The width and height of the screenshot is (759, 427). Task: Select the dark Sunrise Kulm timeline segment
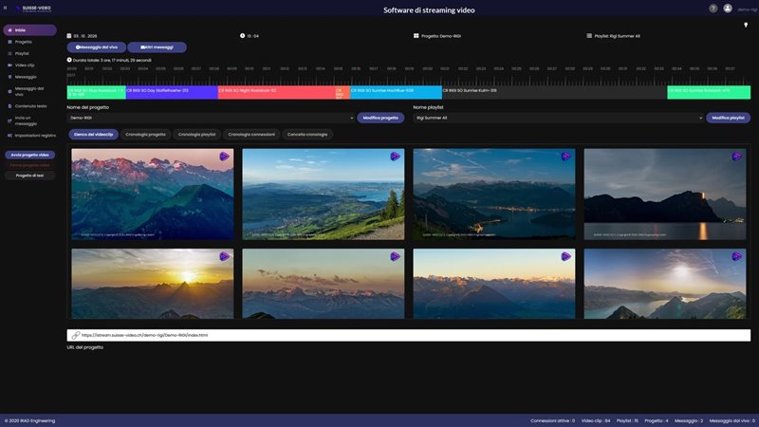[x=555, y=92]
